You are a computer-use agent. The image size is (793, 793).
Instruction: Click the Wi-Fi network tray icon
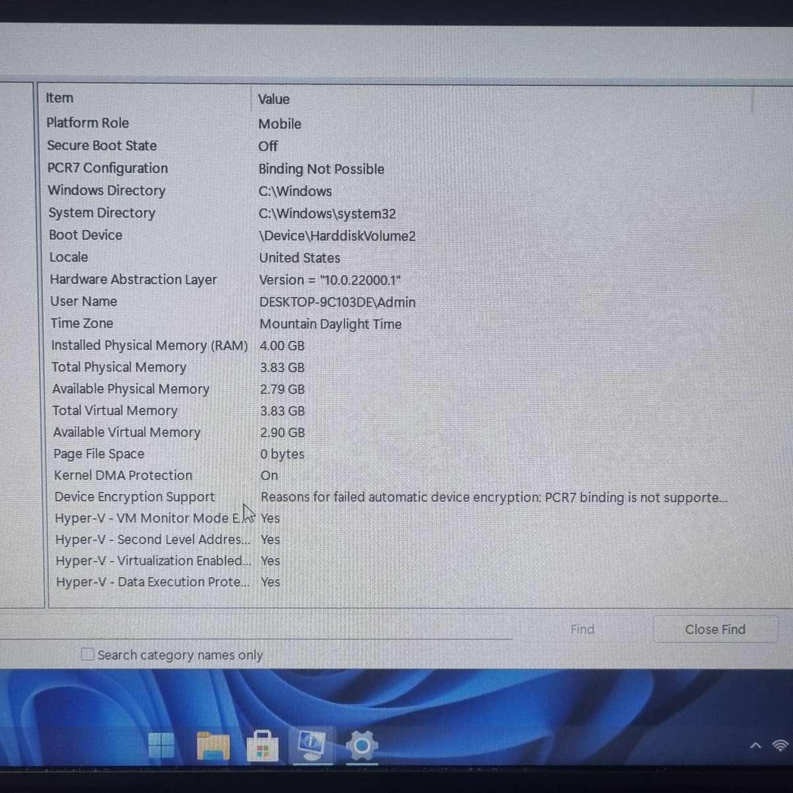pos(780,746)
